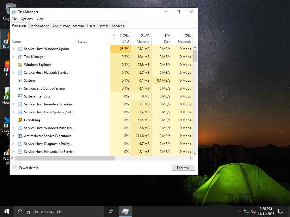The image size is (290, 217).
Task: Click the Task Manager taskbar button
Action: 125,211
